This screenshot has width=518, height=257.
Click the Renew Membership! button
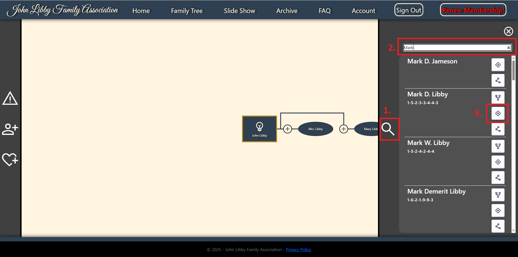pyautogui.click(x=473, y=10)
